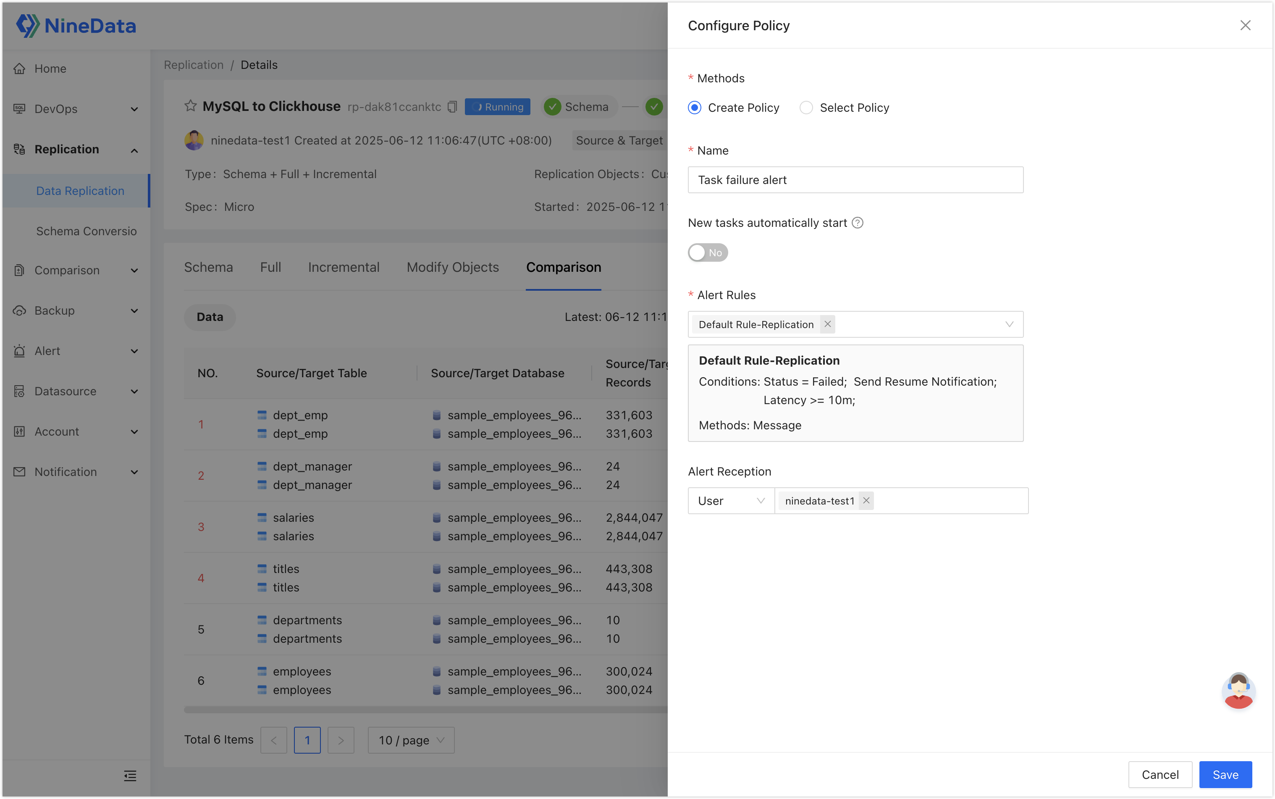Click the salaries source table icon

[x=262, y=518]
